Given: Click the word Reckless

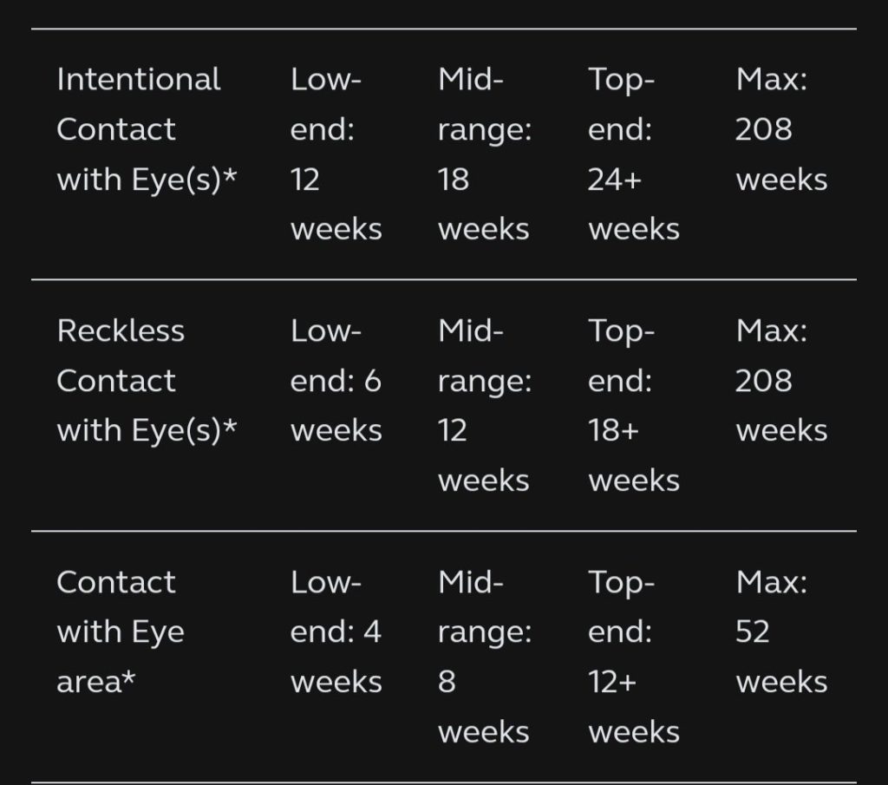Looking at the screenshot, I should [121, 330].
